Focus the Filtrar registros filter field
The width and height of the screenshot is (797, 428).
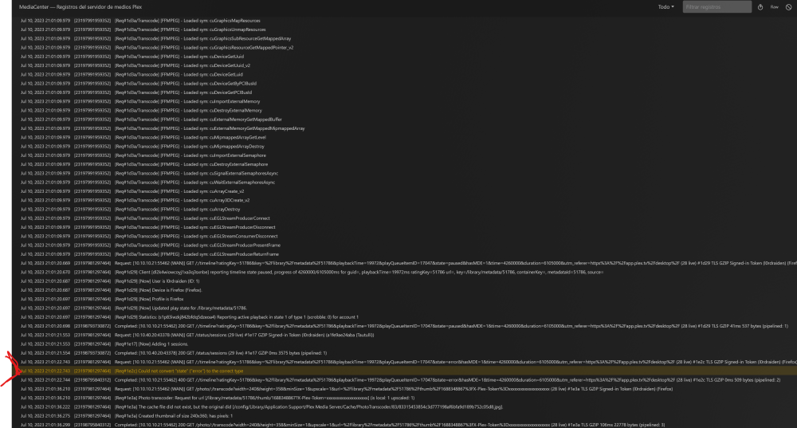point(717,7)
